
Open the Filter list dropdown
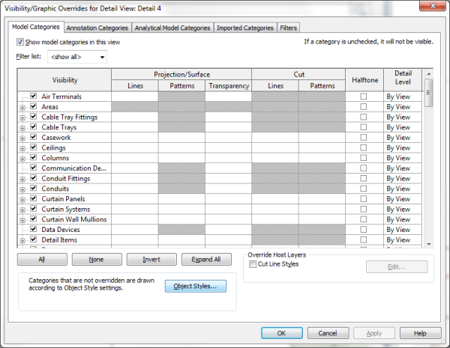click(77, 57)
